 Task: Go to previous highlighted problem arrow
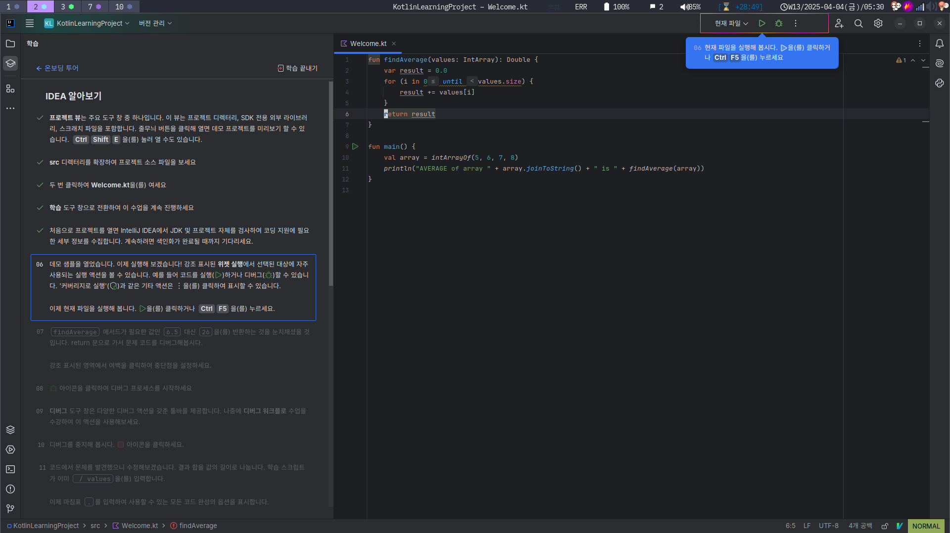[x=913, y=60]
